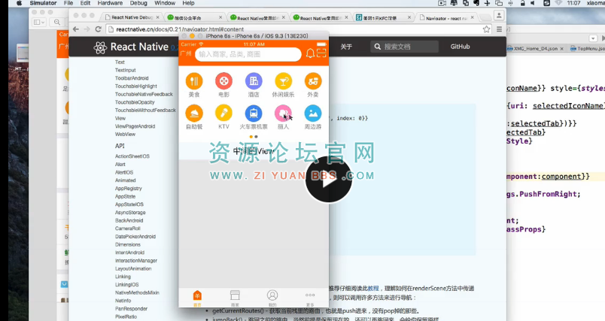
Task: Click the zoom magnifier button in back window
Action: tap(57, 23)
